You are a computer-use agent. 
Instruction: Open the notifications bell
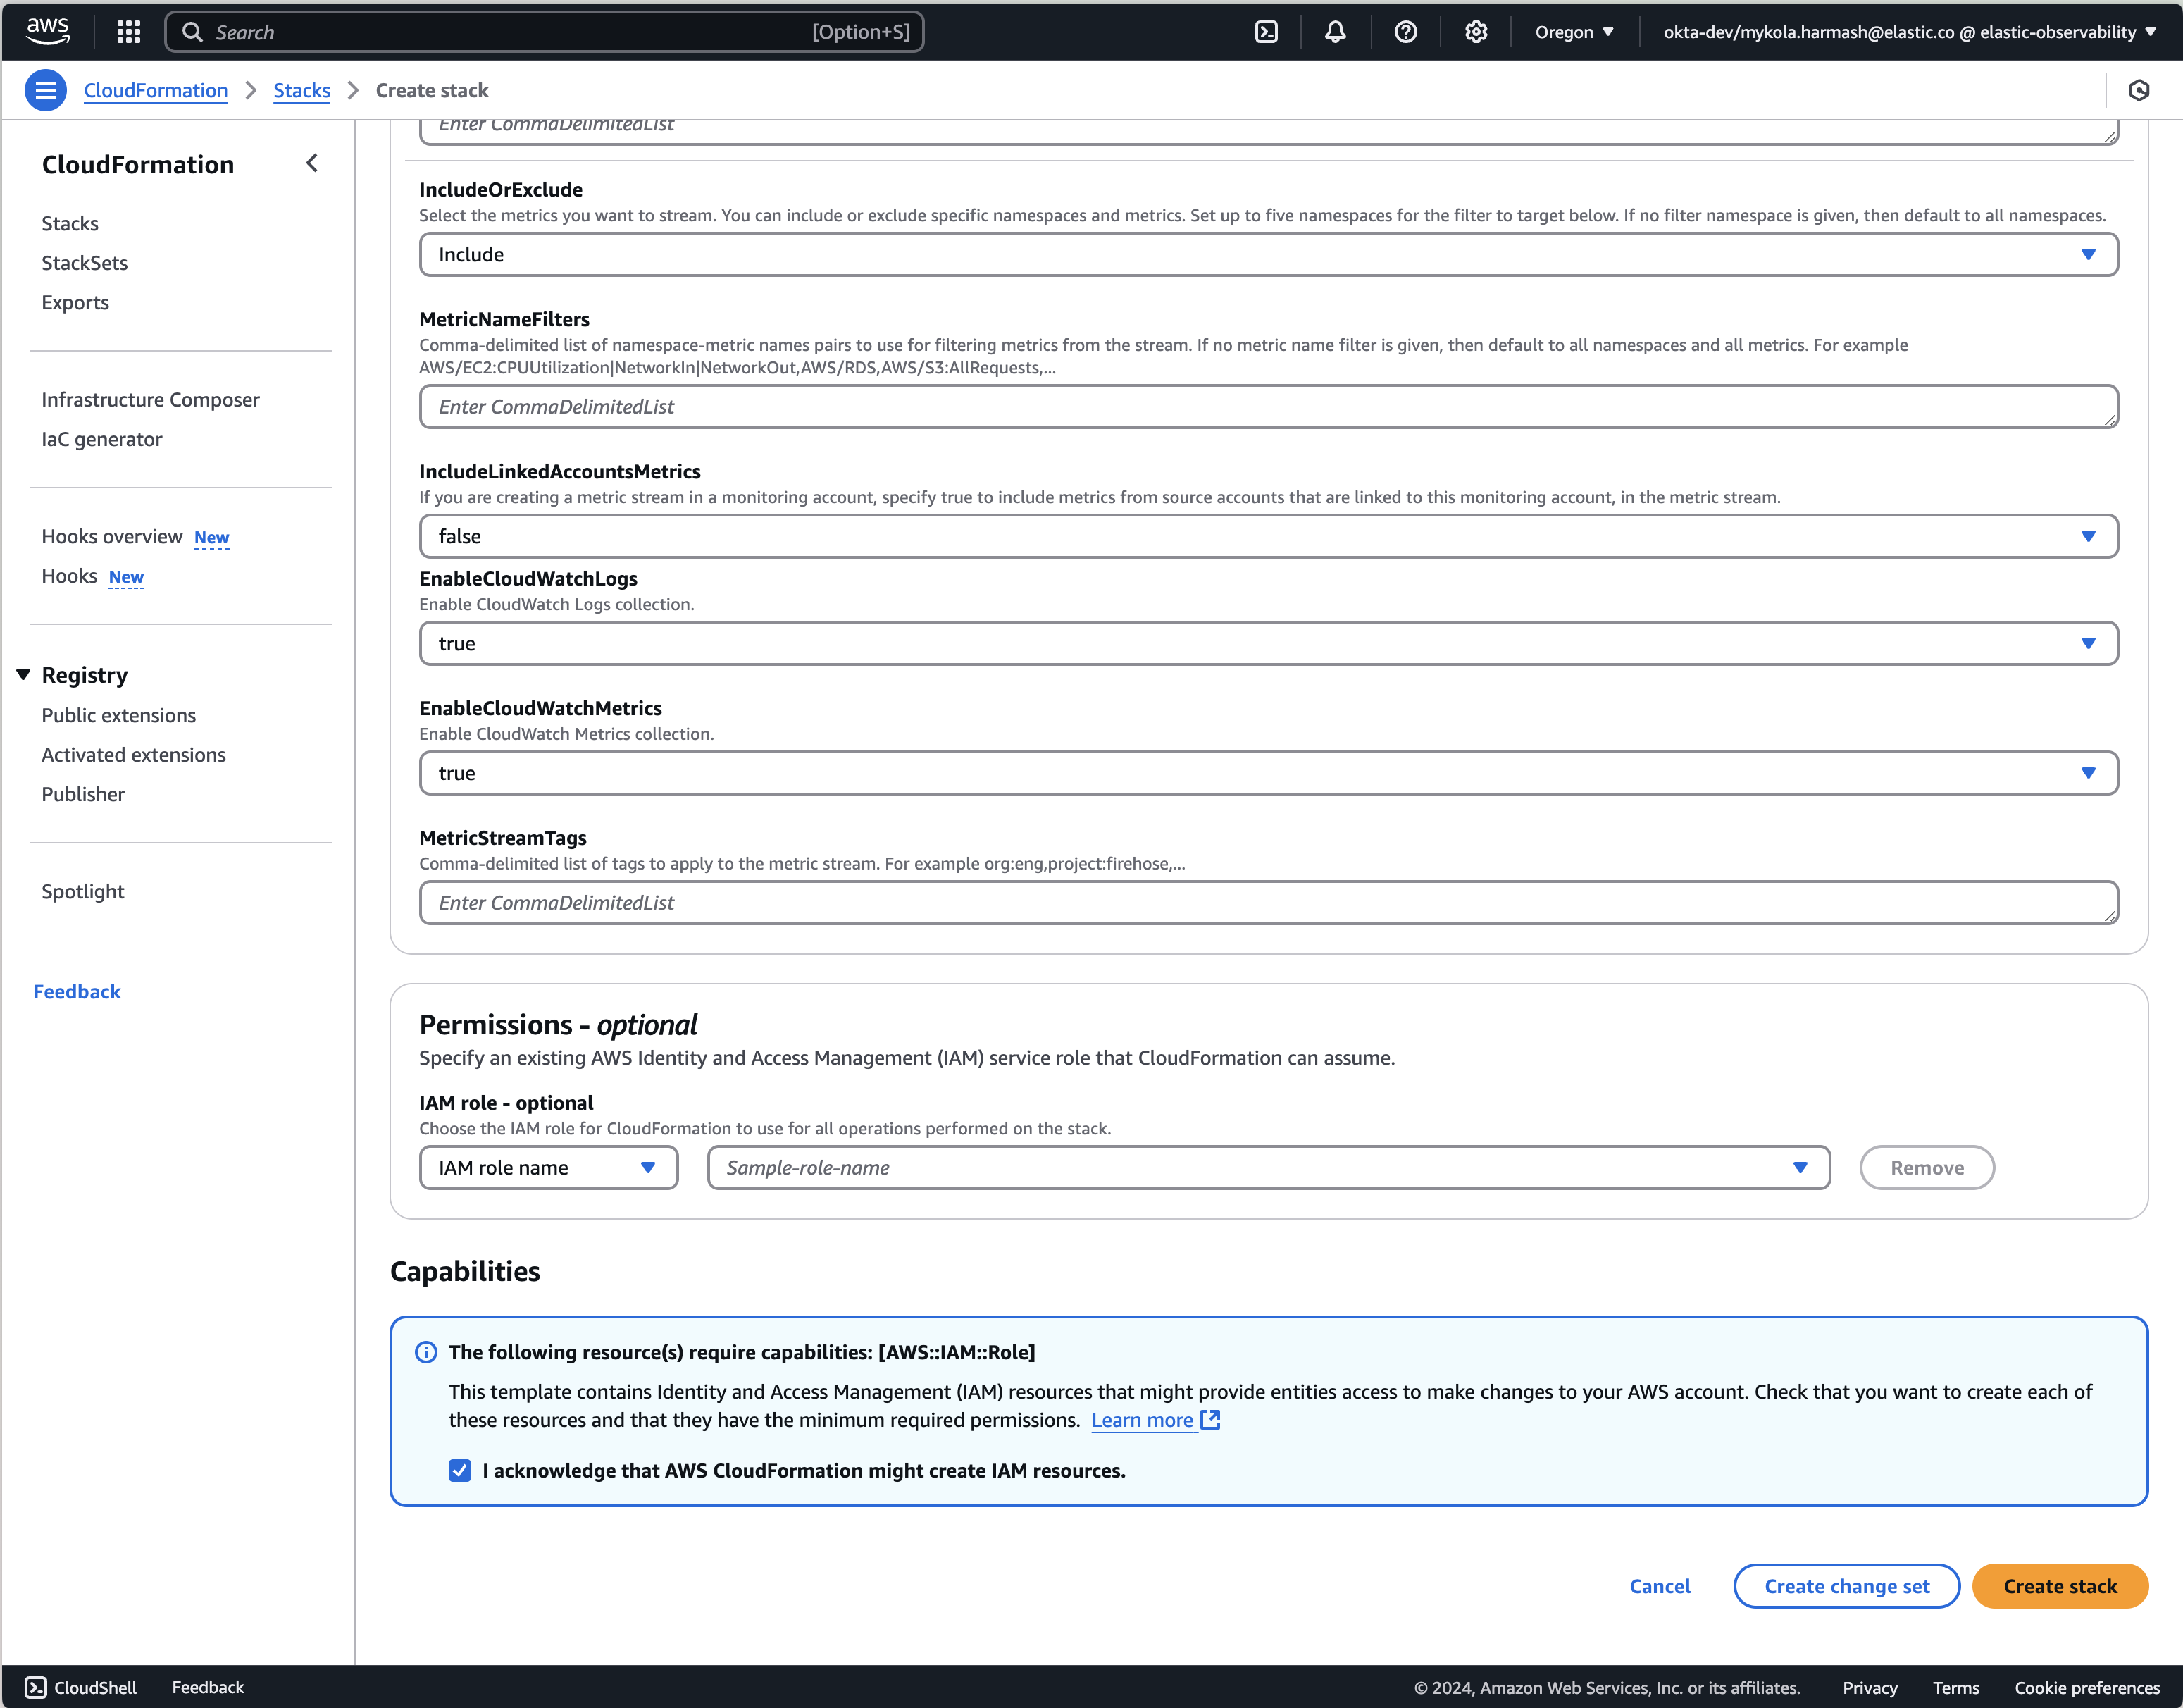(1336, 32)
